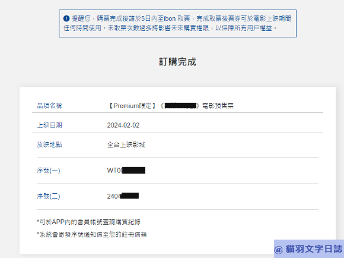Click the serial value starting with WT0
This screenshot has width=344, height=258.
[x=126, y=171]
